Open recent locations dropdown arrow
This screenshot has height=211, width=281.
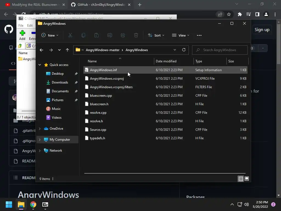(59, 50)
